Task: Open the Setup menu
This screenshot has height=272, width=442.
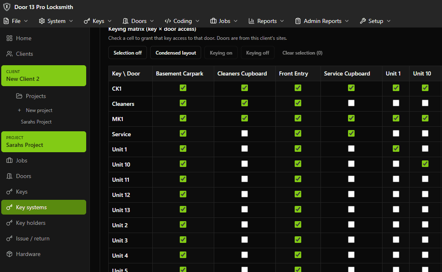Action: (x=375, y=21)
